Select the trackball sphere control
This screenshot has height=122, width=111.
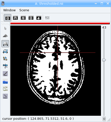pos(5,44)
